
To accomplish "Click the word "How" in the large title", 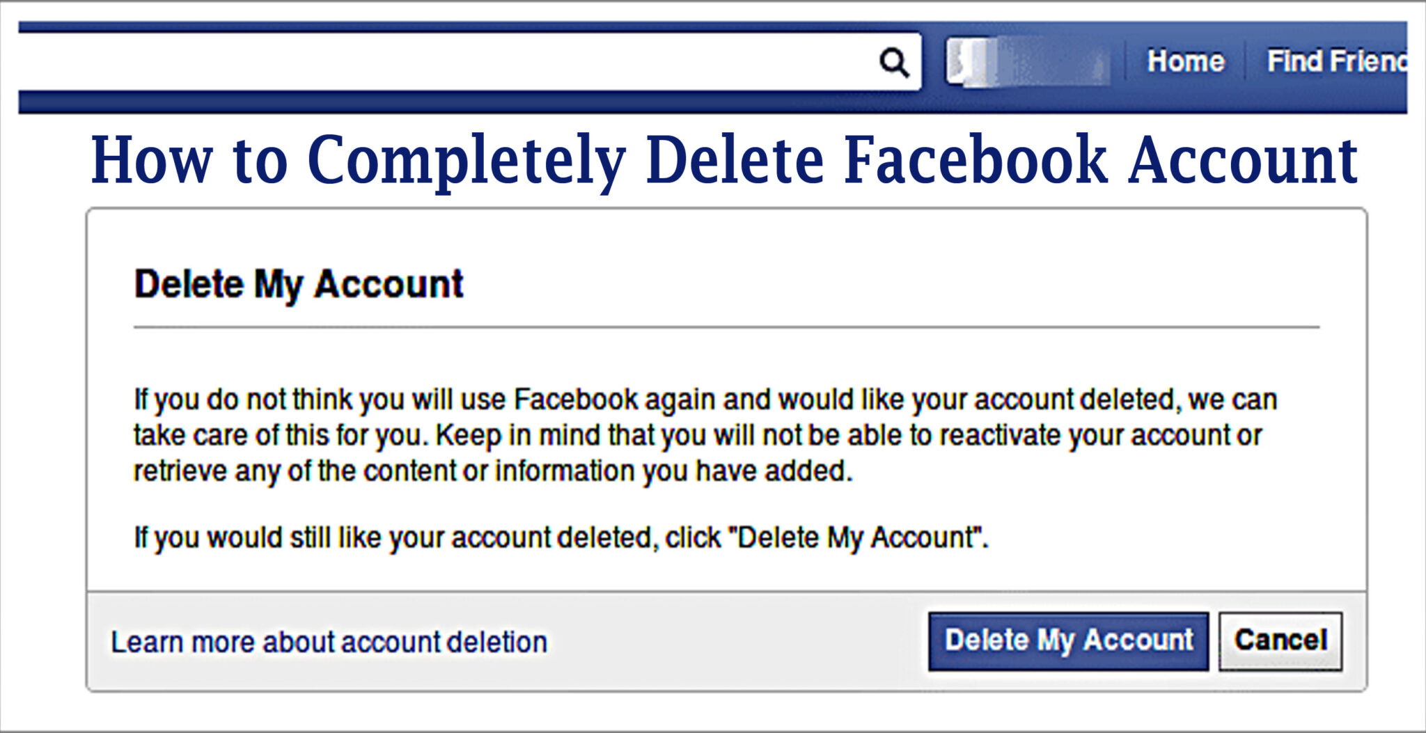I will coord(151,160).
